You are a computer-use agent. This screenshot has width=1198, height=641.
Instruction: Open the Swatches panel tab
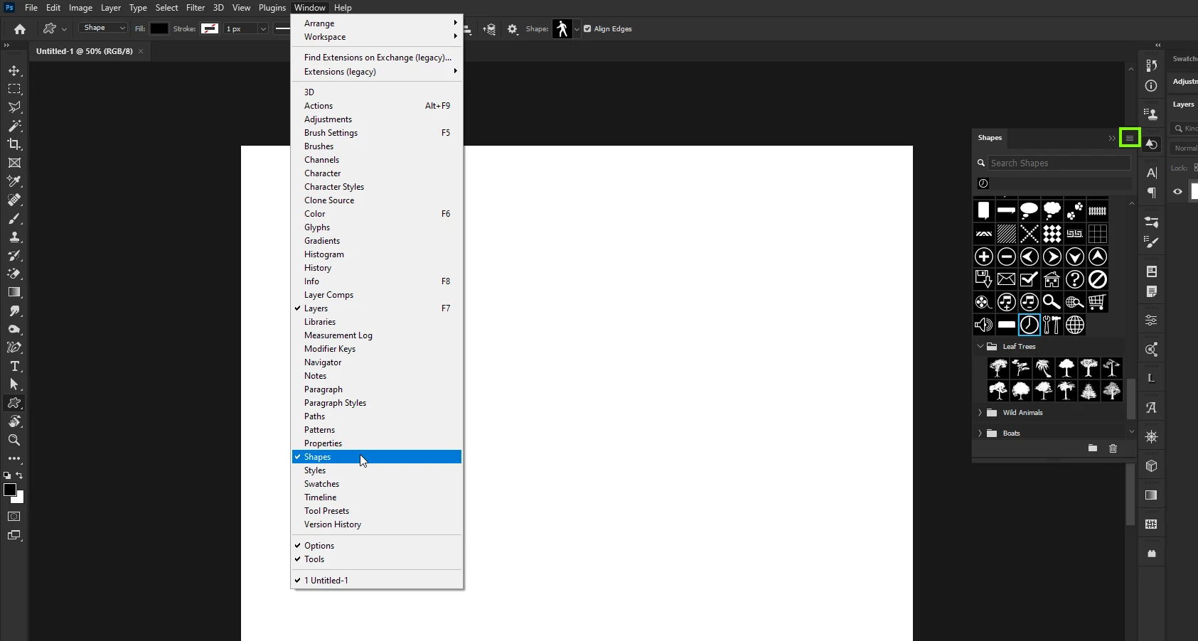[1184, 59]
